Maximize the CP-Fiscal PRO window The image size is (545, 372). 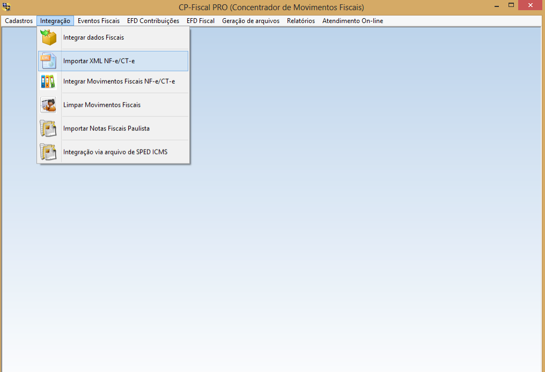(x=511, y=5)
